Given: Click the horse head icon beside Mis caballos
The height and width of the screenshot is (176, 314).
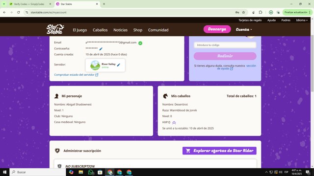Looking at the screenshot, I should 165,96.
